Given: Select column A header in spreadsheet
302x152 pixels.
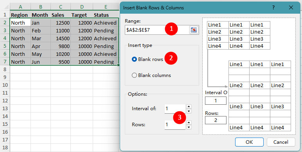Looking at the screenshot, I should click(x=20, y=7).
